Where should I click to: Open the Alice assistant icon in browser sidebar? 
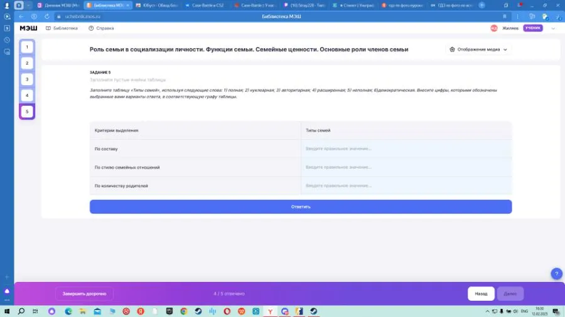[7, 291]
